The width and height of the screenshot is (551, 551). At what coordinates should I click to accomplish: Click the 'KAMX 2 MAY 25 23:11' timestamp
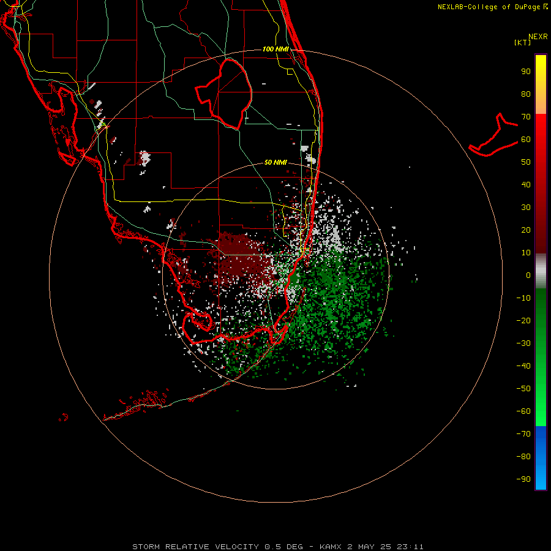click(x=372, y=547)
